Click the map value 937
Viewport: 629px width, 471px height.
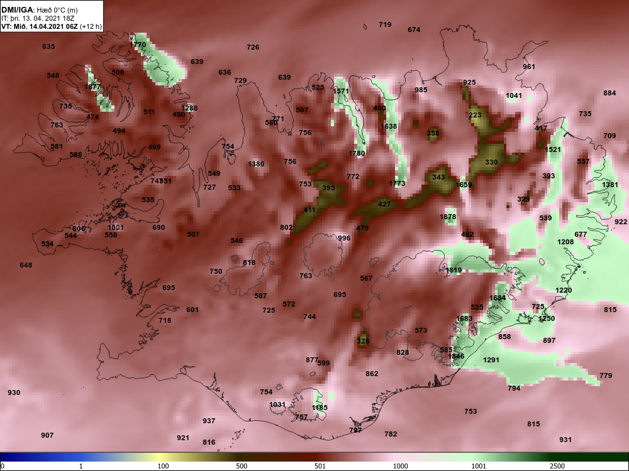209,421
